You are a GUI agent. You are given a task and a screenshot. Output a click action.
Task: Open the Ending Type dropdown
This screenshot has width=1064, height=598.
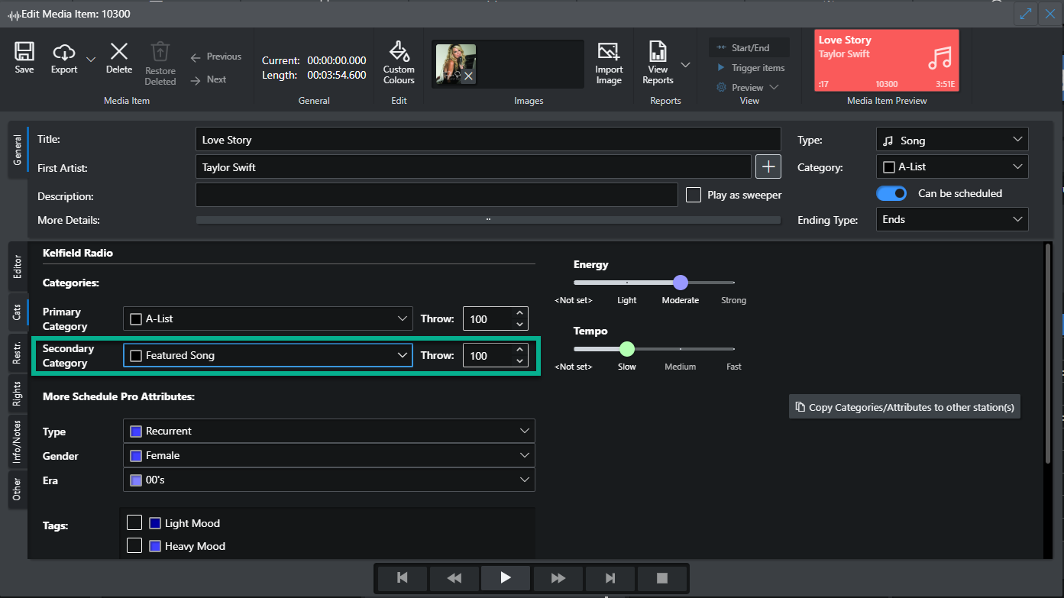tap(952, 219)
